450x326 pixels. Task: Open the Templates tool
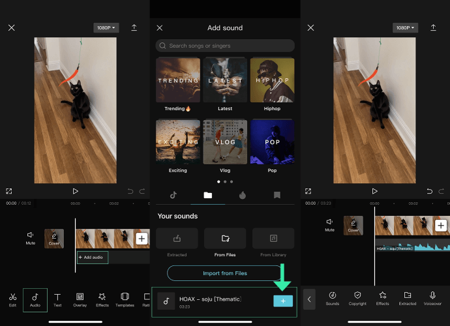[125, 300]
